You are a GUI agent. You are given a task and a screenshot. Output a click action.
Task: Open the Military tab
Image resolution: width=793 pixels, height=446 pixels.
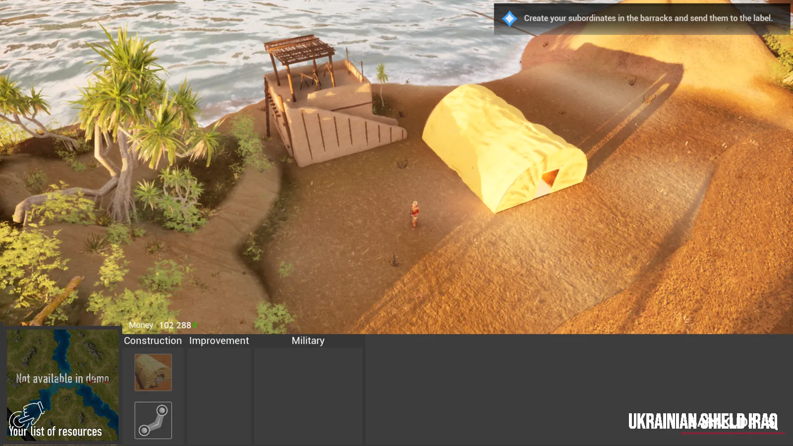point(308,340)
